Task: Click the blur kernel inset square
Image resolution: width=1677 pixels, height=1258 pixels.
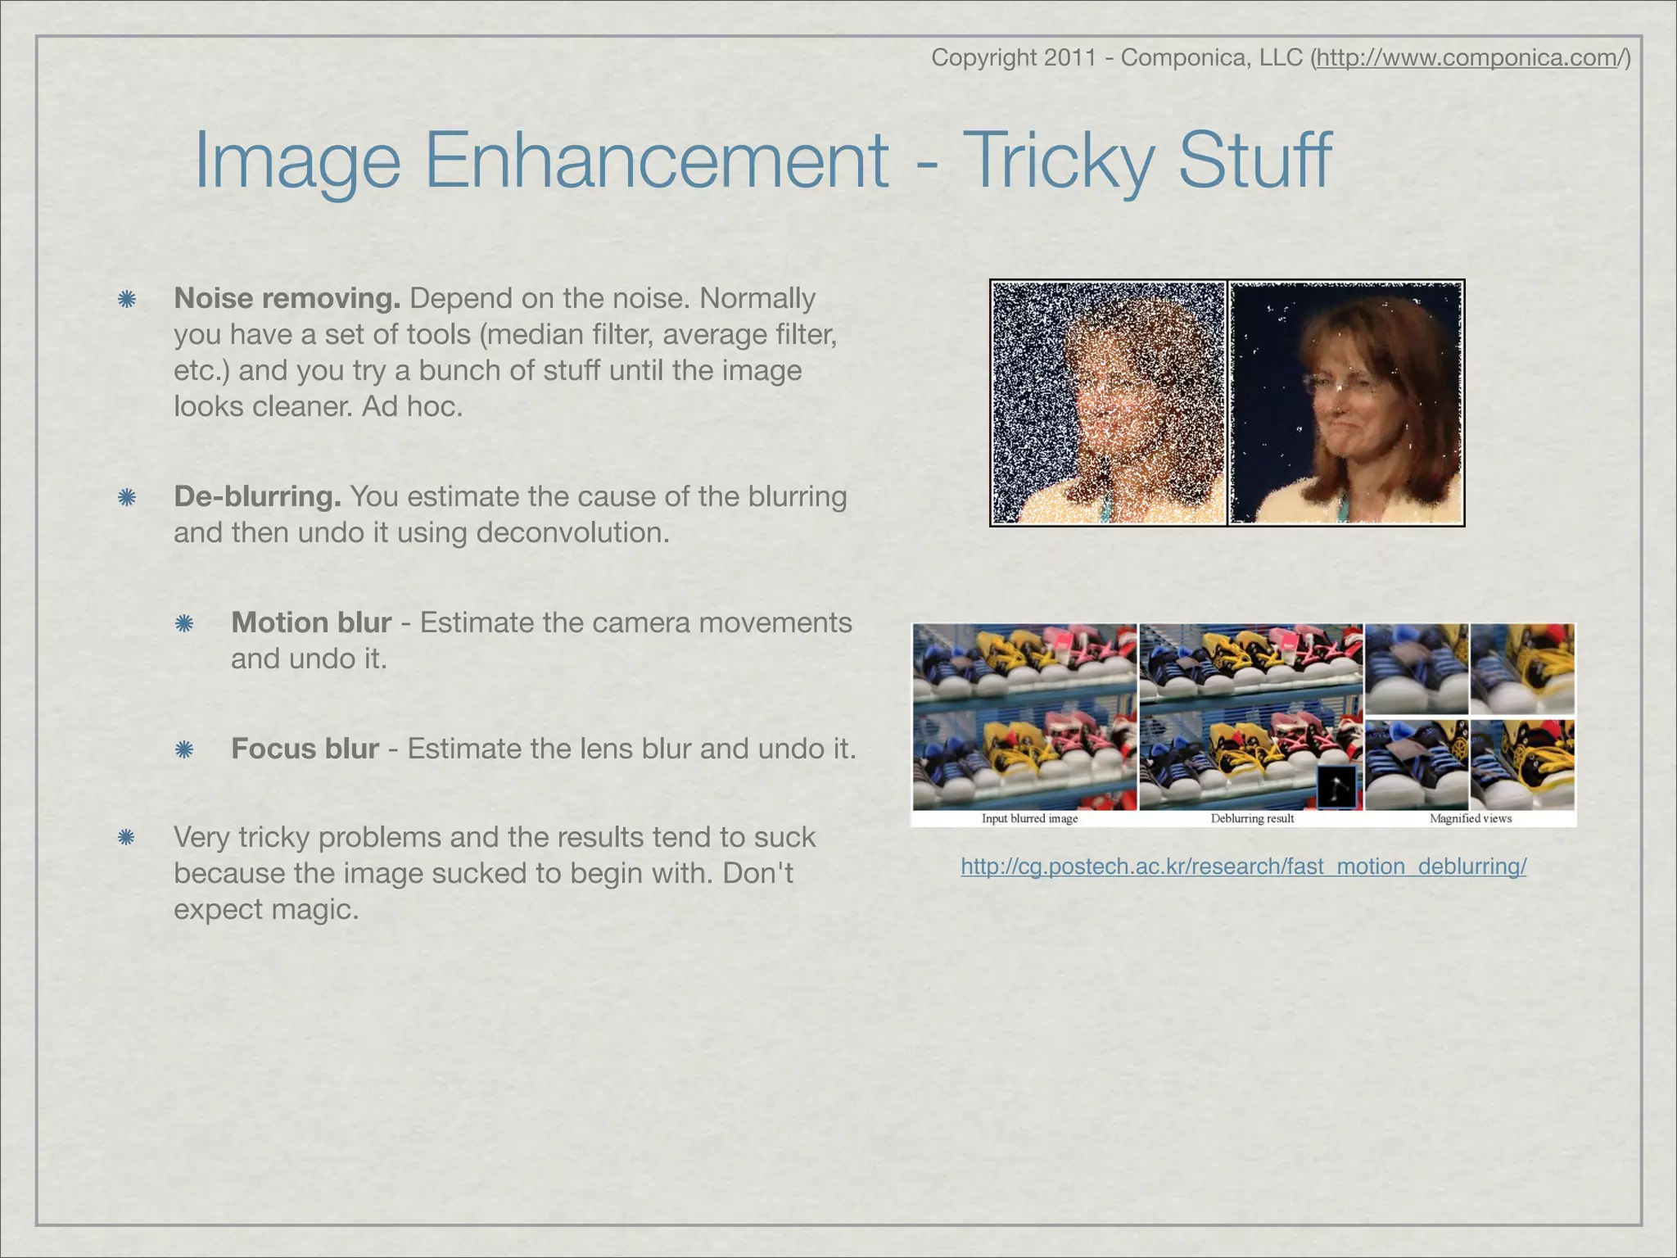Action: [1336, 787]
